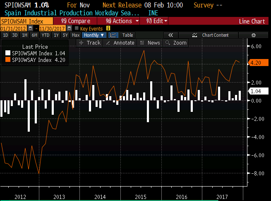Click the double-left collapse arrows icon
This screenshot has width=271, height=201.
[170, 35]
